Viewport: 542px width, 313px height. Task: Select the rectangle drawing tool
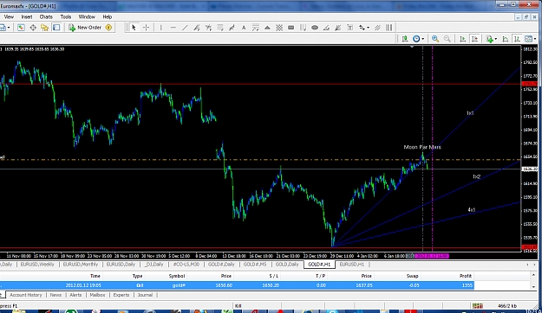[x=291, y=28]
